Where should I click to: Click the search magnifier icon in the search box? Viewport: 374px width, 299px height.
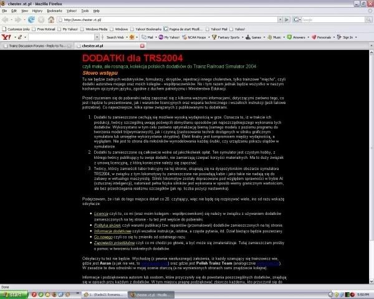coord(369,20)
